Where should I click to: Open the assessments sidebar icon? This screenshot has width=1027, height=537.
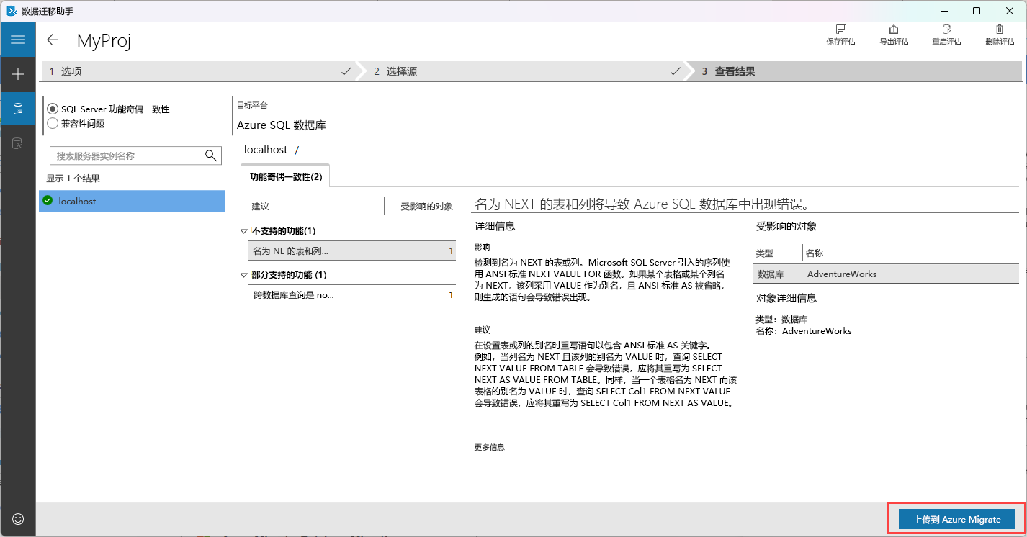(18, 109)
